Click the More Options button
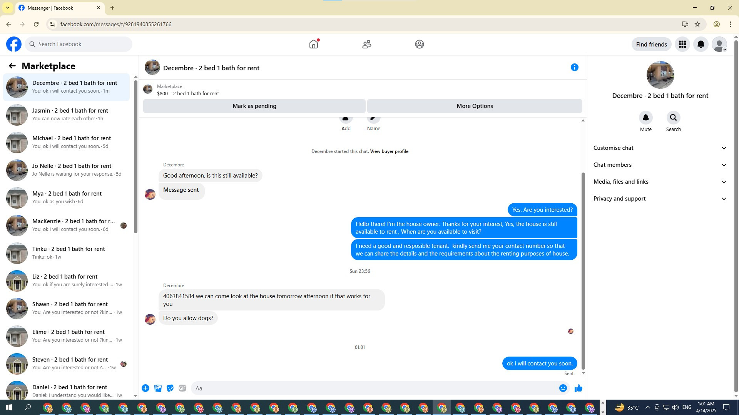The image size is (739, 415). tap(474, 106)
